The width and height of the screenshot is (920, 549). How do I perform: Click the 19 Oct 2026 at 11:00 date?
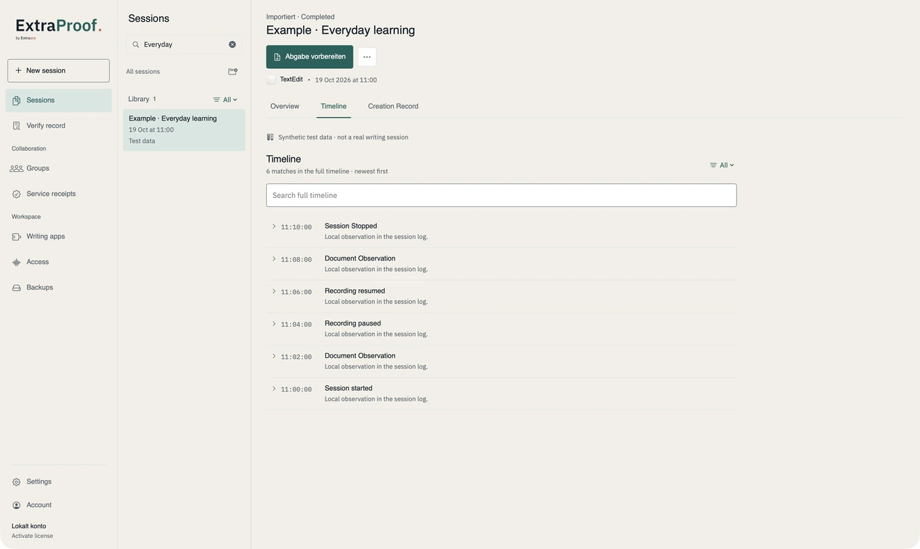(x=346, y=80)
